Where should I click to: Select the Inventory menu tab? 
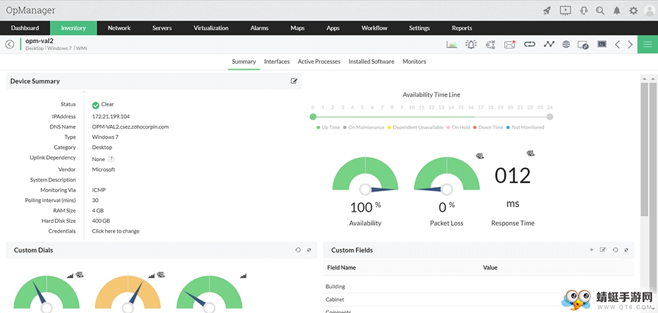(74, 28)
